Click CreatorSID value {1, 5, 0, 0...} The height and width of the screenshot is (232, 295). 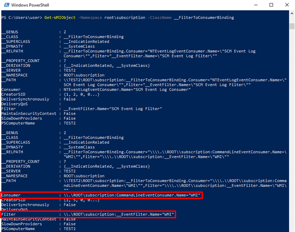click(x=81, y=200)
